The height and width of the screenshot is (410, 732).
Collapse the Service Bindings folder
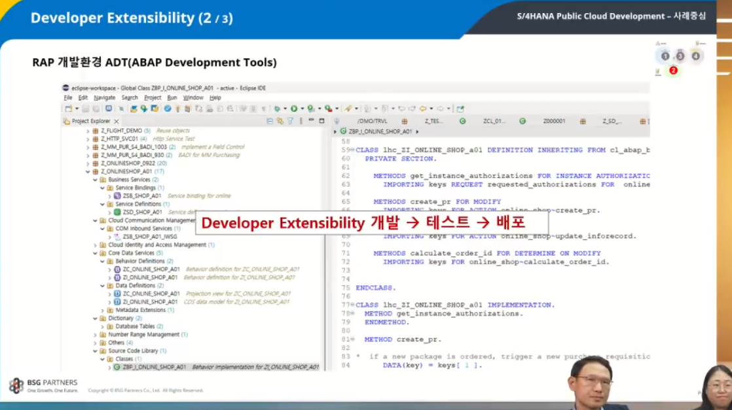103,188
